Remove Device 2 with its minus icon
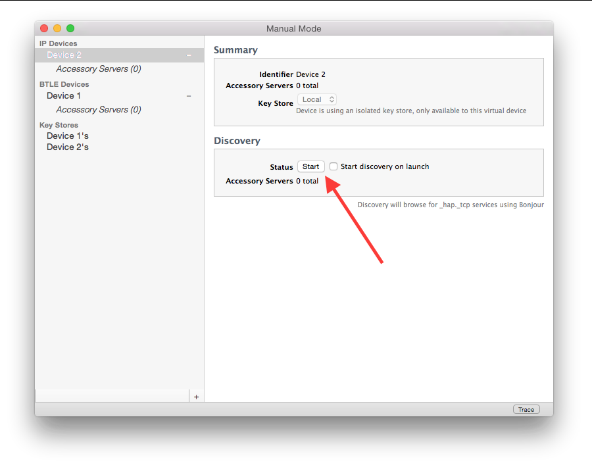592x469 pixels. pyautogui.click(x=189, y=55)
